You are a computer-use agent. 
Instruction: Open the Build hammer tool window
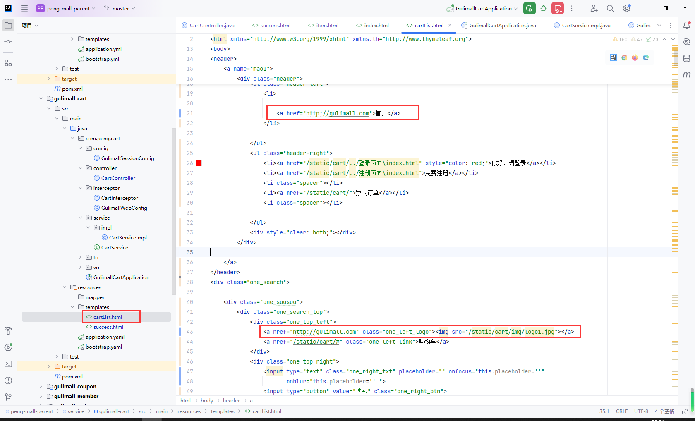8,331
